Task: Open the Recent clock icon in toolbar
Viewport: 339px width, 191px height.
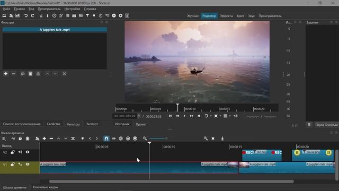Action: pyautogui.click(x=54, y=15)
